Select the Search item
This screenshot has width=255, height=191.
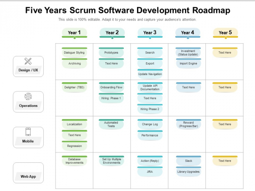pos(150,52)
